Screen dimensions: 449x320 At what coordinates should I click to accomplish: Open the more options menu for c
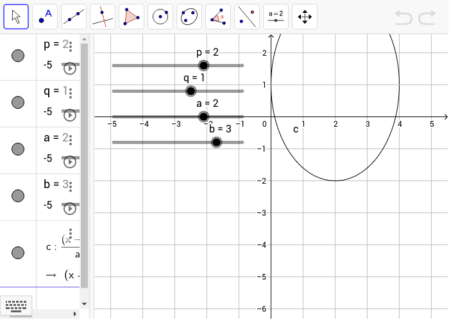click(x=71, y=234)
